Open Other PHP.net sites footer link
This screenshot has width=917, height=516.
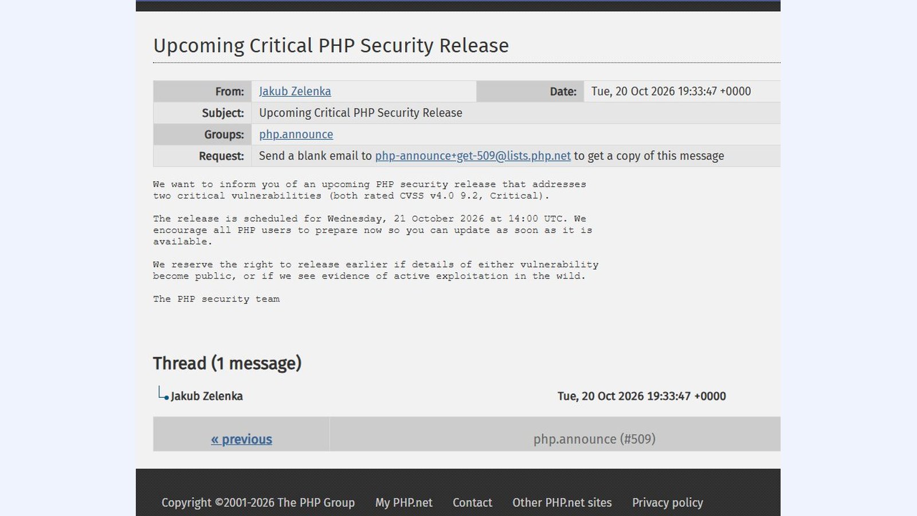[562, 503]
